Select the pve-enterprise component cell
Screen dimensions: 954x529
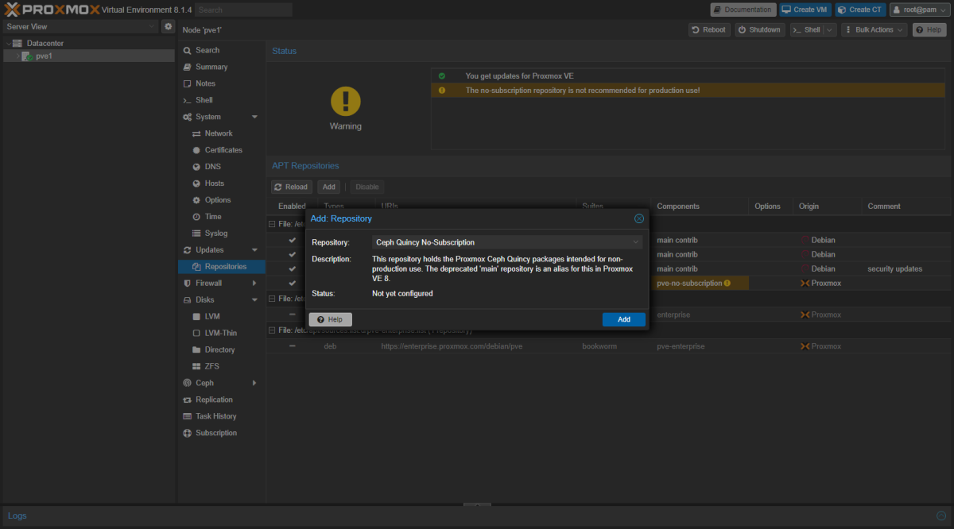pos(700,346)
